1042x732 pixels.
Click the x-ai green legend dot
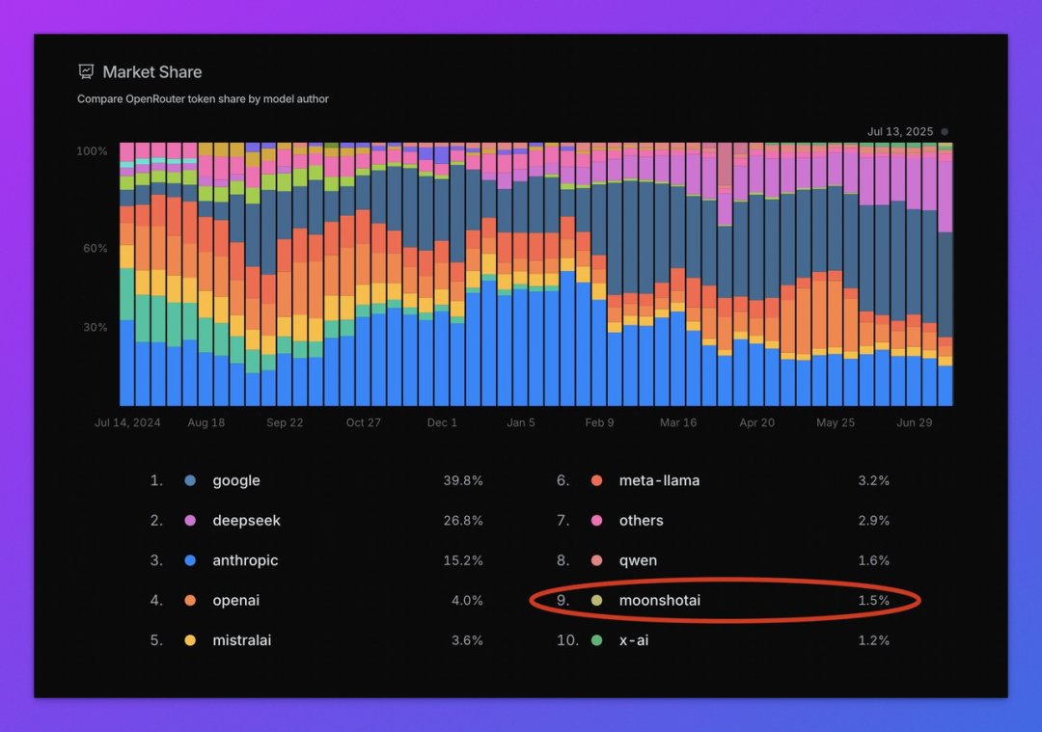click(x=597, y=640)
